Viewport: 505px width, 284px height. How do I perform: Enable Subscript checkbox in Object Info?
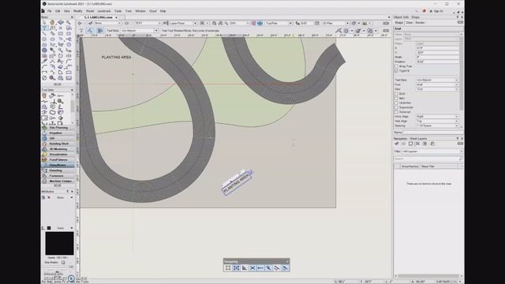[396, 112]
